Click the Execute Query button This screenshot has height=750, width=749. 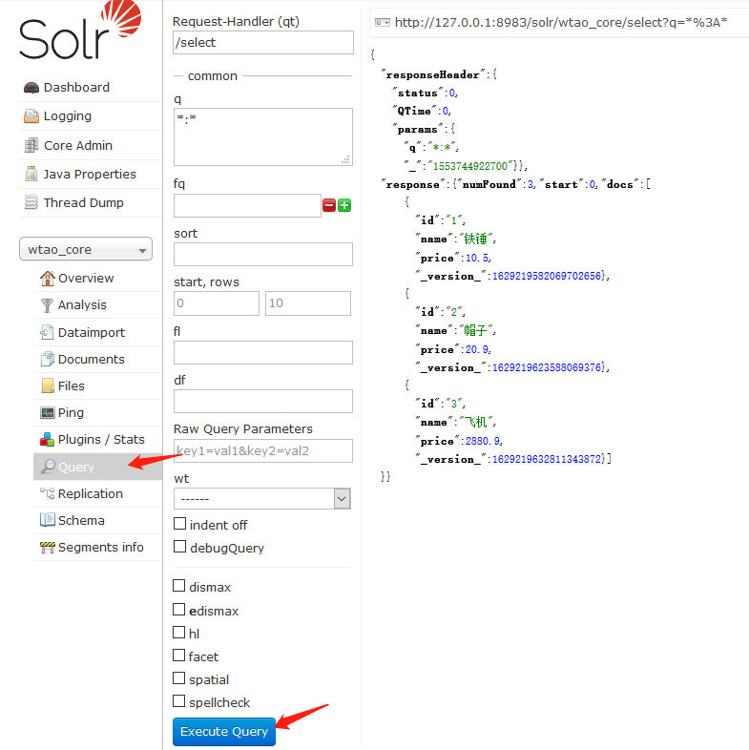(x=224, y=731)
